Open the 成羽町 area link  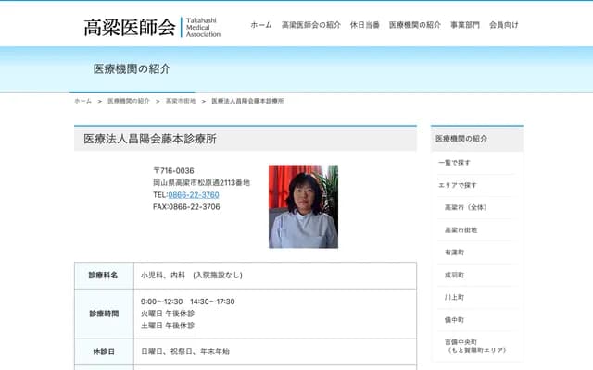[x=454, y=275]
